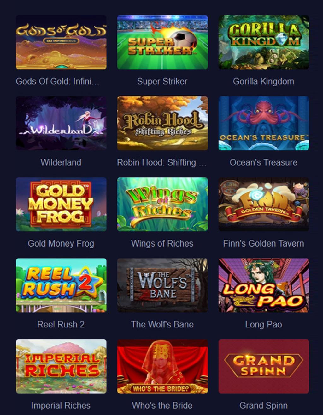Open the Wilderland game thumbnail
This screenshot has width=323, height=415.
61,123
